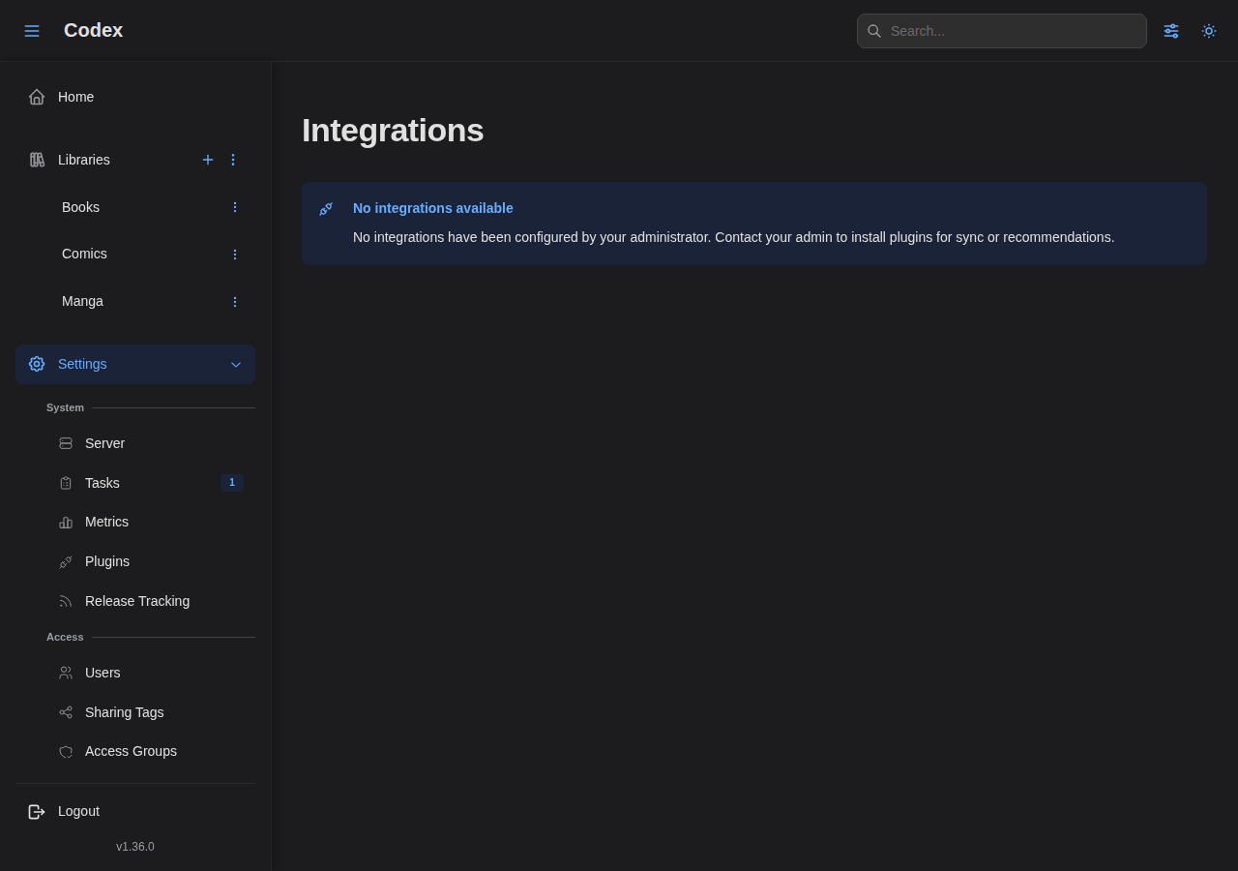
Task: Click the Plugins plug icon in sidebar
Action: coord(66,562)
